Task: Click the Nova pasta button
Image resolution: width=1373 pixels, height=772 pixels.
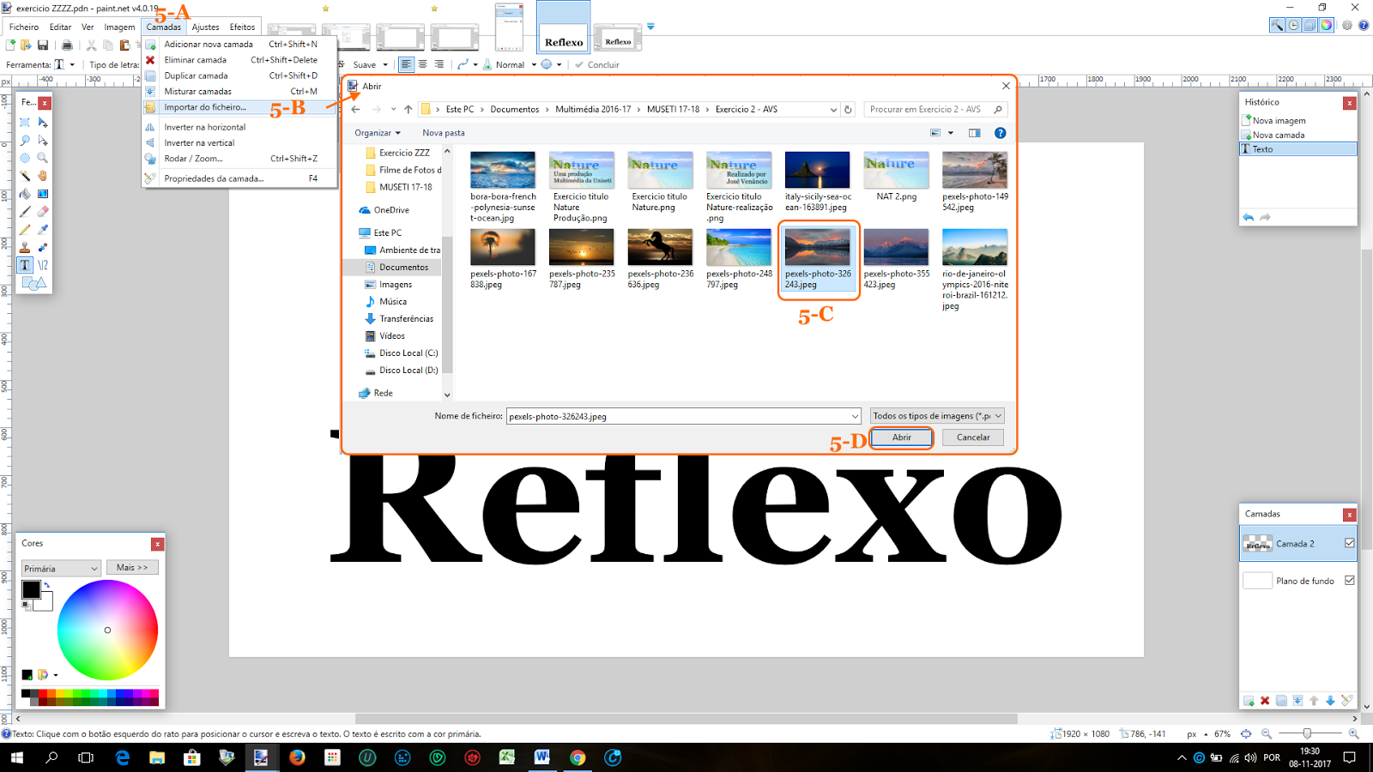Action: click(444, 133)
